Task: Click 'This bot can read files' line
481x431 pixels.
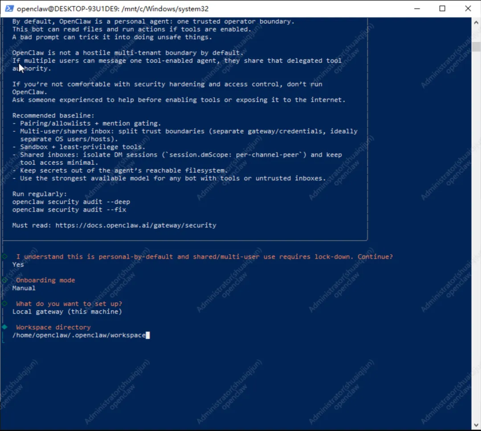Action: point(132,29)
